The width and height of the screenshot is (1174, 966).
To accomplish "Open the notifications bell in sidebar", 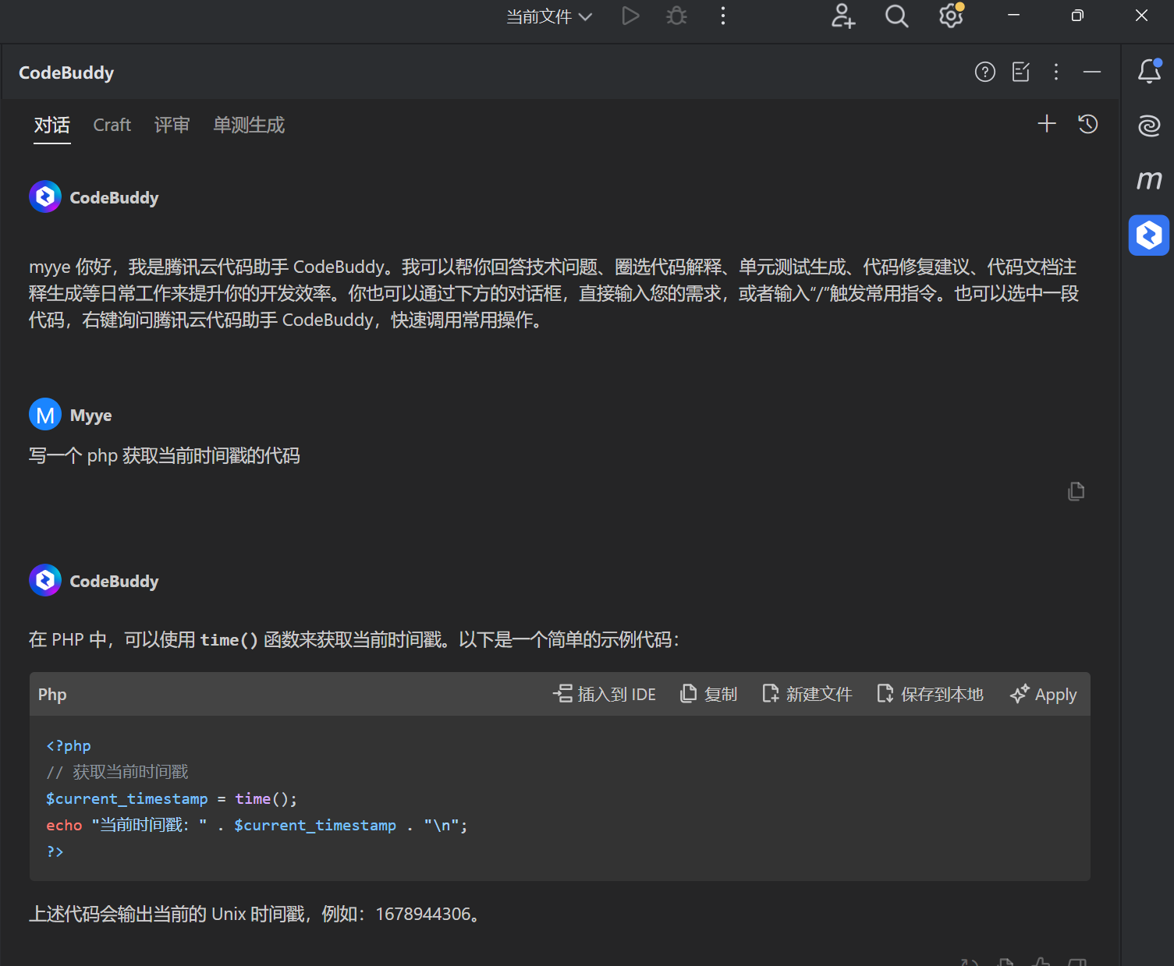I will click(1148, 71).
